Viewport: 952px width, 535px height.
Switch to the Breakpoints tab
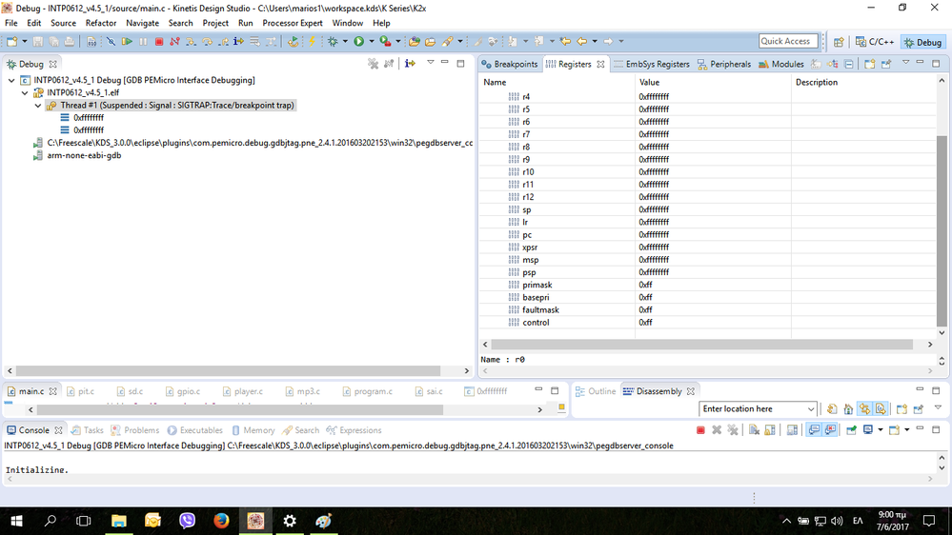[x=510, y=65]
